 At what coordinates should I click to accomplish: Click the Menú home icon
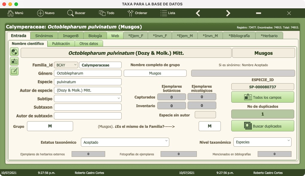pos(11,13)
